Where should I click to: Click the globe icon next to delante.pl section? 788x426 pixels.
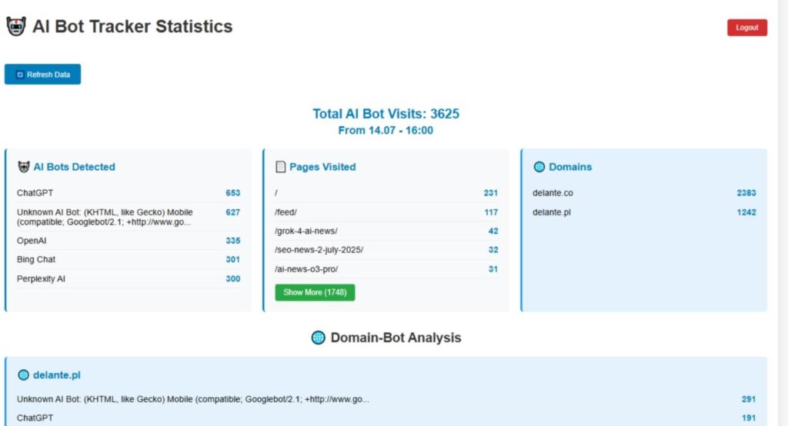tap(24, 375)
